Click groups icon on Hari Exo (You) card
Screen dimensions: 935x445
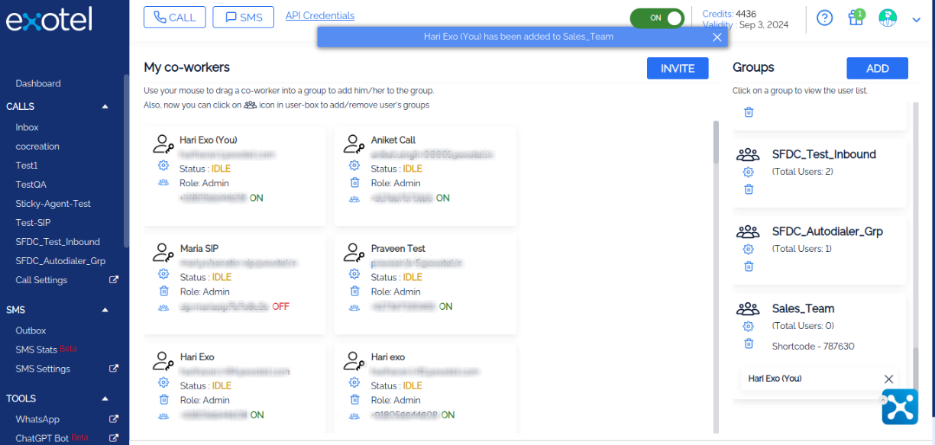click(x=163, y=182)
